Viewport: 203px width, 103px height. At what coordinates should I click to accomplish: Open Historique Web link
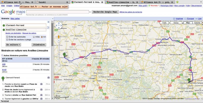tap(167, 6)
